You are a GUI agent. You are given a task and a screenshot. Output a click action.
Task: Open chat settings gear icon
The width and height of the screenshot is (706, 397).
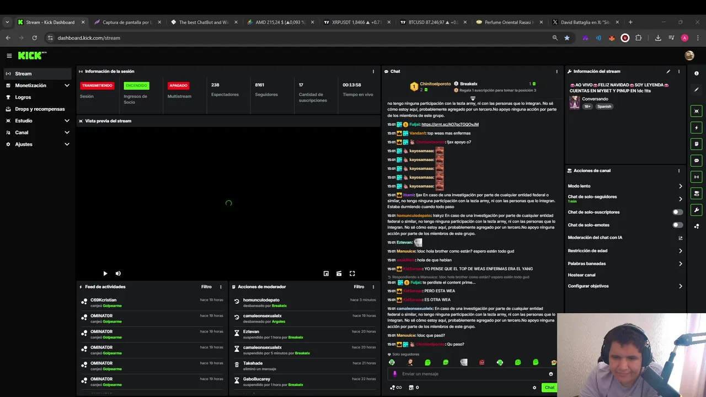534,388
